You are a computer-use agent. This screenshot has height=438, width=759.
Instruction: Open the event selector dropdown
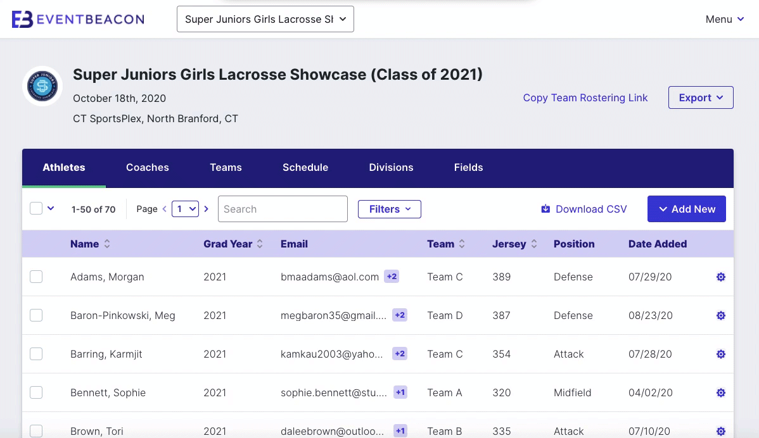pyautogui.click(x=265, y=20)
